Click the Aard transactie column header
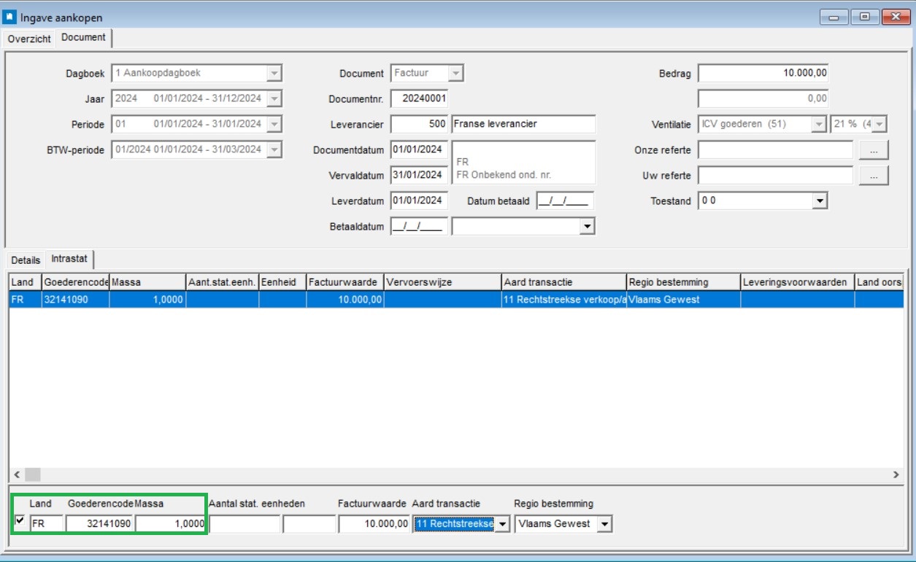Viewport: 916px width, 562px height. 564,283
